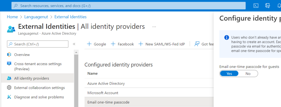The height and width of the screenshot is (107, 281).
Task: Add New SAML/WS-Fed IdP
Action: click(x=162, y=44)
